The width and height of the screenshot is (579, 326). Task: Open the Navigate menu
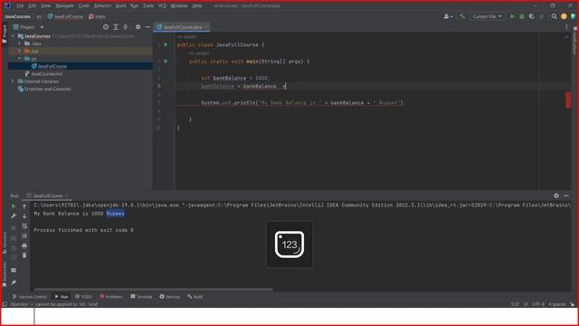click(64, 6)
